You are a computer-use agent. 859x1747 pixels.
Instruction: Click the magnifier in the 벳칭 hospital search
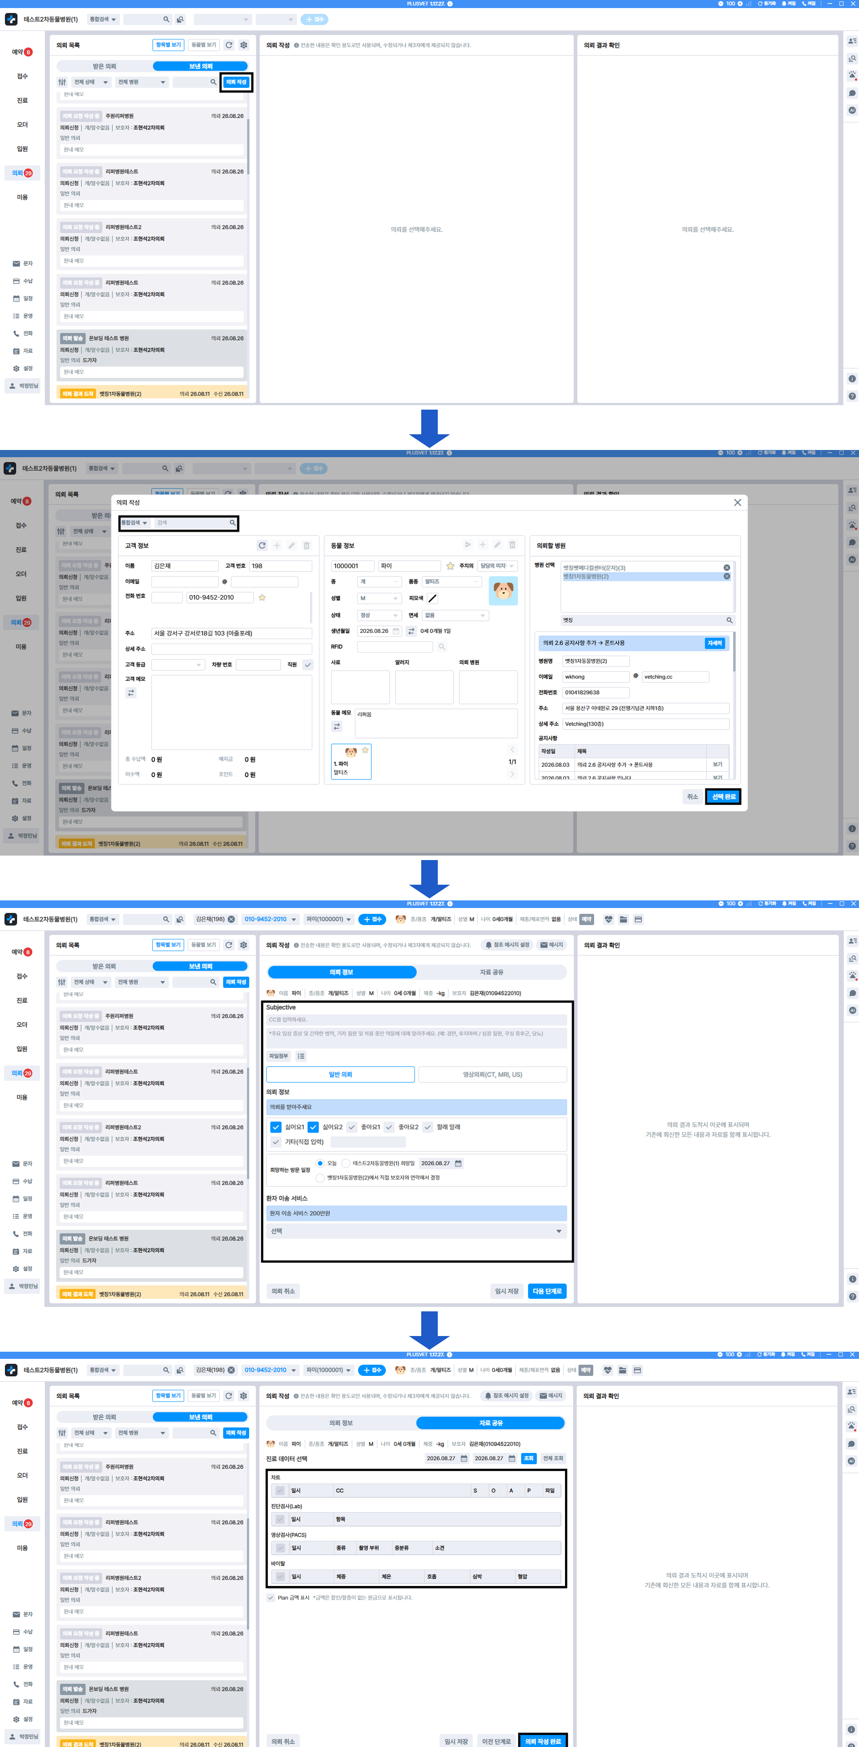(730, 620)
